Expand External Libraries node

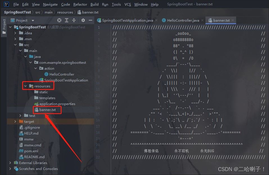pos(10,163)
